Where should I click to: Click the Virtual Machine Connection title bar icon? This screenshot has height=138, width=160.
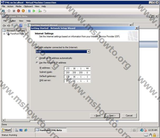click(3, 2)
